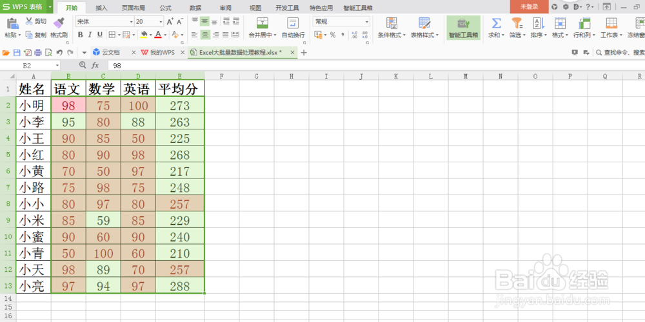Close the 云文档 tab

(x=134, y=52)
